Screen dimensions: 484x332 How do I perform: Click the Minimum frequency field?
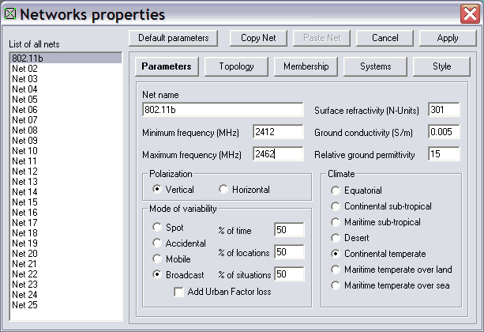coord(278,132)
